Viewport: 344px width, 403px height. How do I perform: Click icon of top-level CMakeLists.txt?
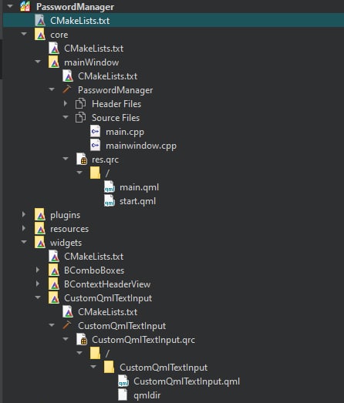click(40, 21)
